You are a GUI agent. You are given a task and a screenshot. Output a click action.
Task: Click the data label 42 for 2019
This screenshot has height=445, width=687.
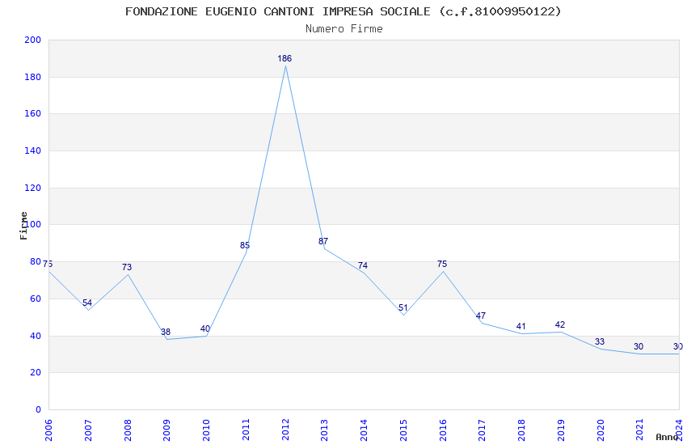click(x=560, y=324)
